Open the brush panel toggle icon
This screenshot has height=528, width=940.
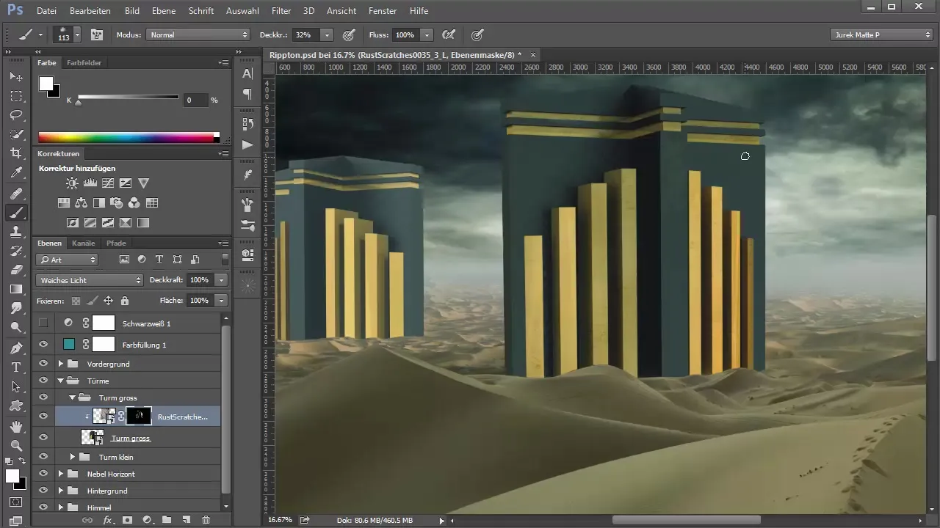pyautogui.click(x=96, y=34)
